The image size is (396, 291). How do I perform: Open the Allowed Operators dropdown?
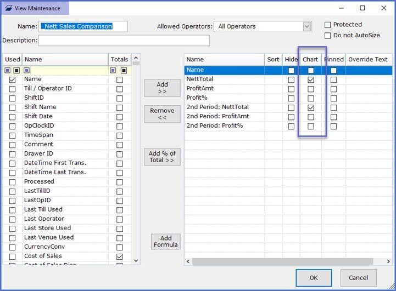(x=307, y=26)
